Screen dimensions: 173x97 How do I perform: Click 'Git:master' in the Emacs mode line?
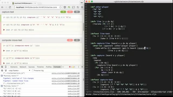click(x=143, y=92)
